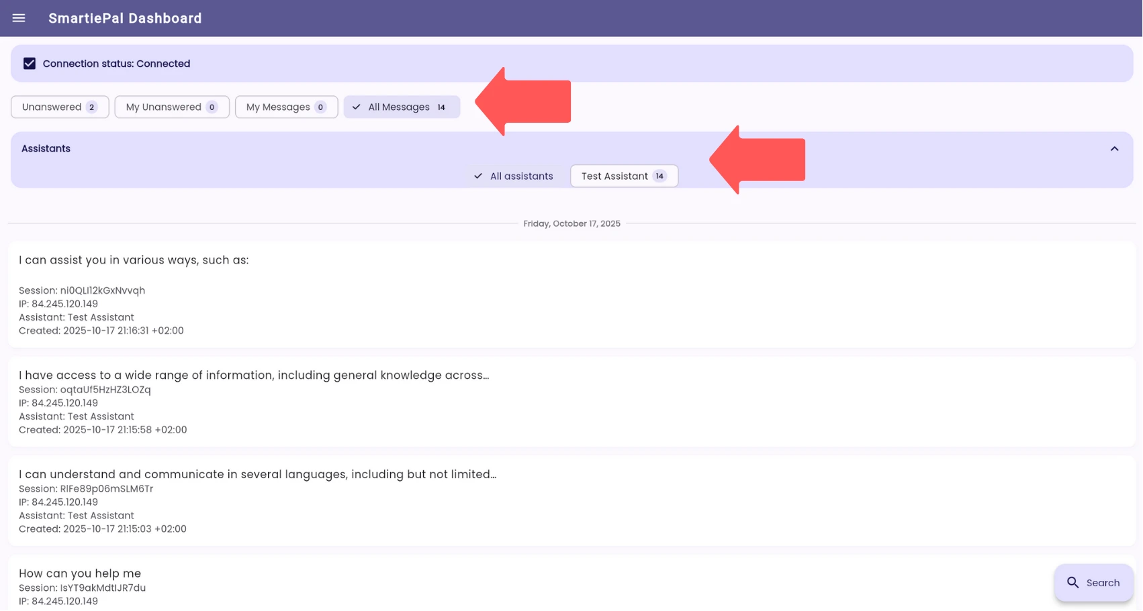Open the hamburger navigation menu
The width and height of the screenshot is (1143, 611).
[19, 18]
